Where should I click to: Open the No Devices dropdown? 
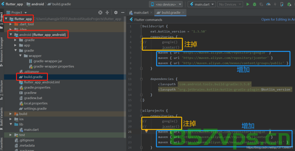pos(230,4)
